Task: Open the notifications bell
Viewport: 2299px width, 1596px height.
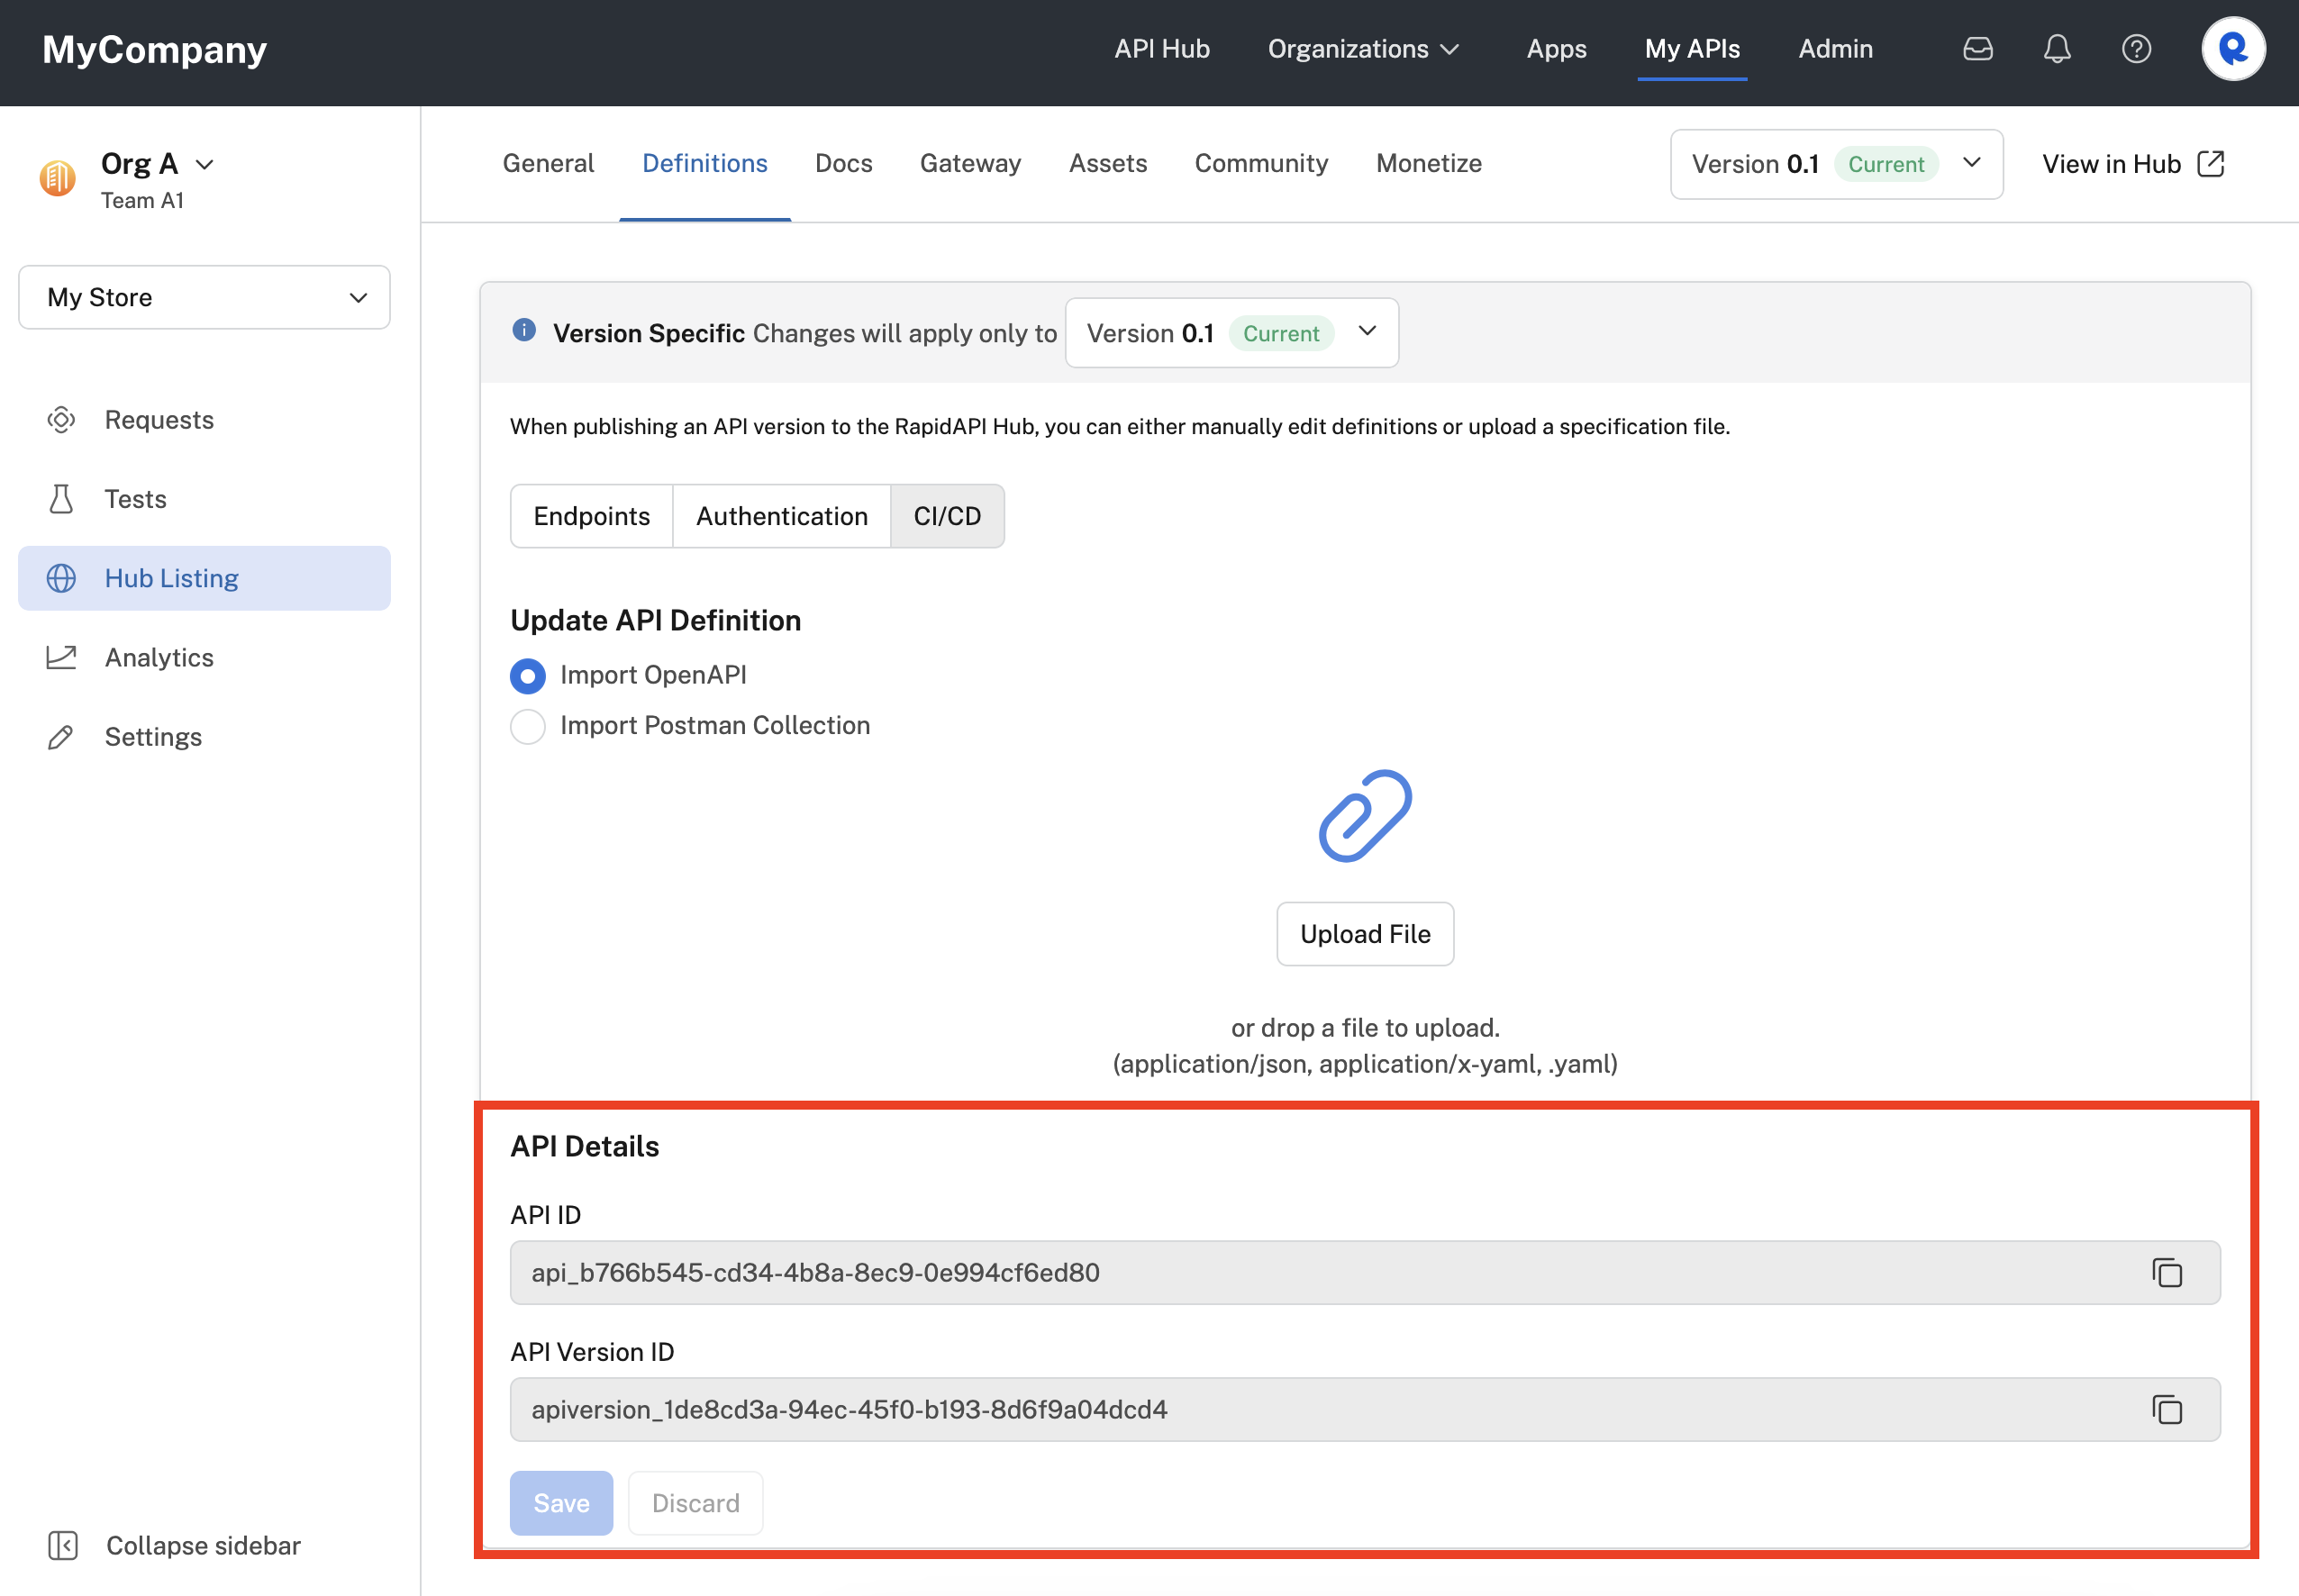Action: tap(2057, 49)
